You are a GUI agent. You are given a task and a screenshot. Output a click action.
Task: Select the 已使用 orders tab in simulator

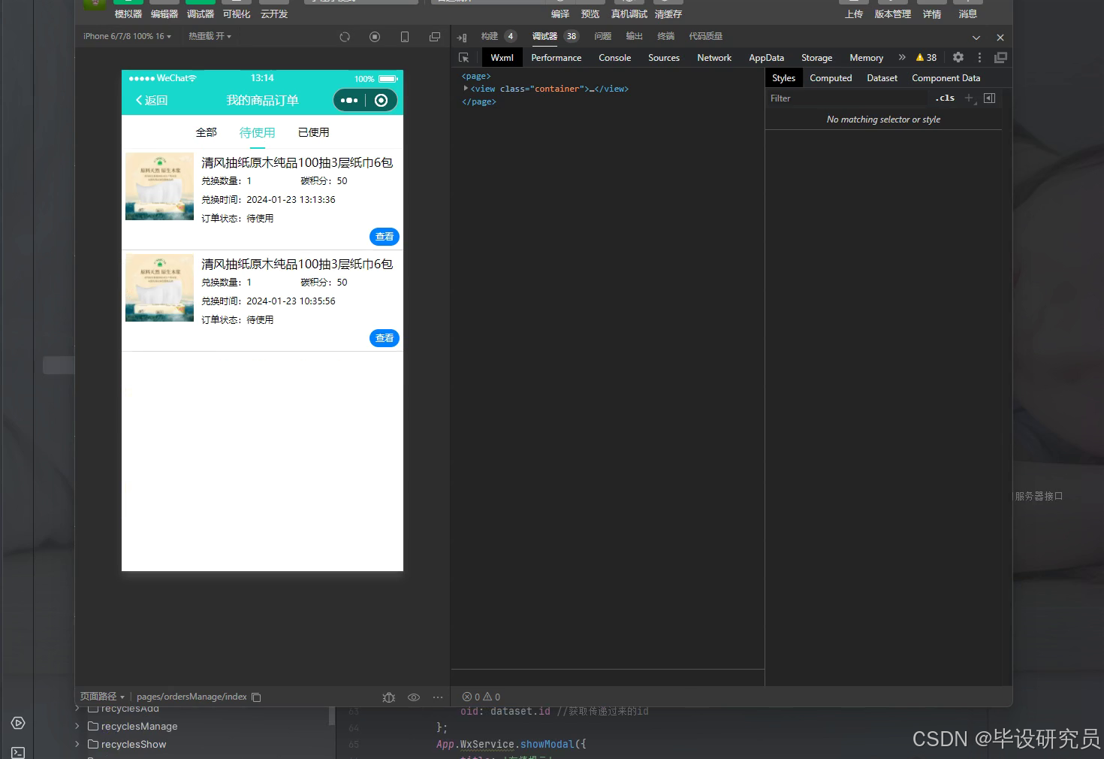pyautogui.click(x=314, y=132)
